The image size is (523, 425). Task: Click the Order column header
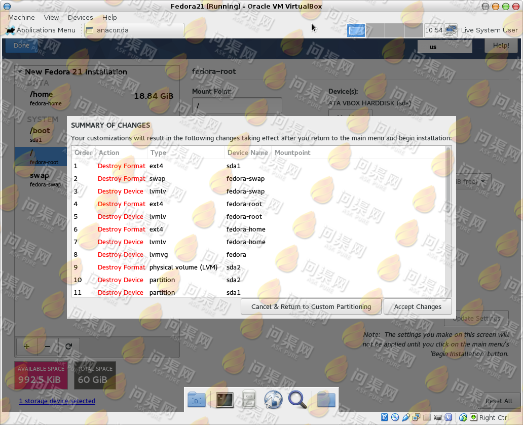point(83,152)
